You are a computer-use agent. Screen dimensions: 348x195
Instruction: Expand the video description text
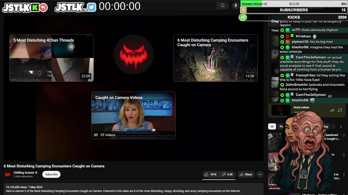pos(123,191)
